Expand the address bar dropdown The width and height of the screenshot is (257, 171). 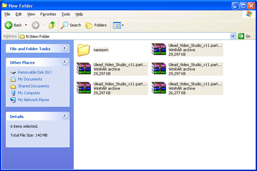click(233, 36)
